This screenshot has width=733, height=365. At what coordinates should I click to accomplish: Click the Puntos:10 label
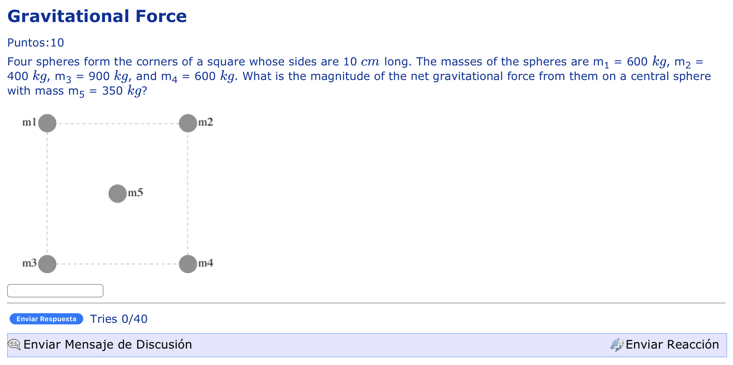tap(35, 42)
